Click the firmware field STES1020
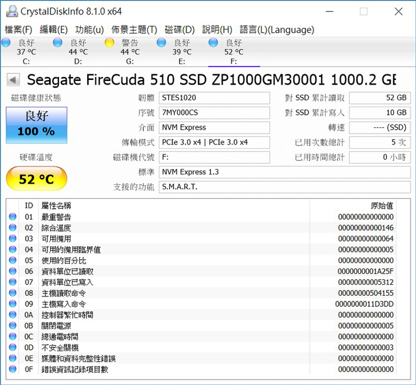 coord(214,98)
